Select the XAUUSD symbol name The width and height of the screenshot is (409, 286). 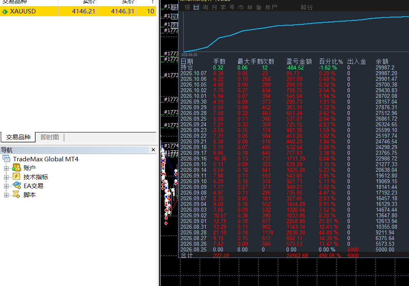[23, 11]
